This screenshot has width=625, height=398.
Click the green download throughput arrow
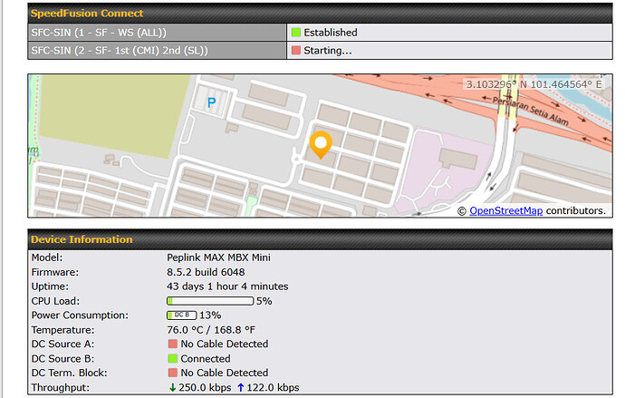(172, 387)
